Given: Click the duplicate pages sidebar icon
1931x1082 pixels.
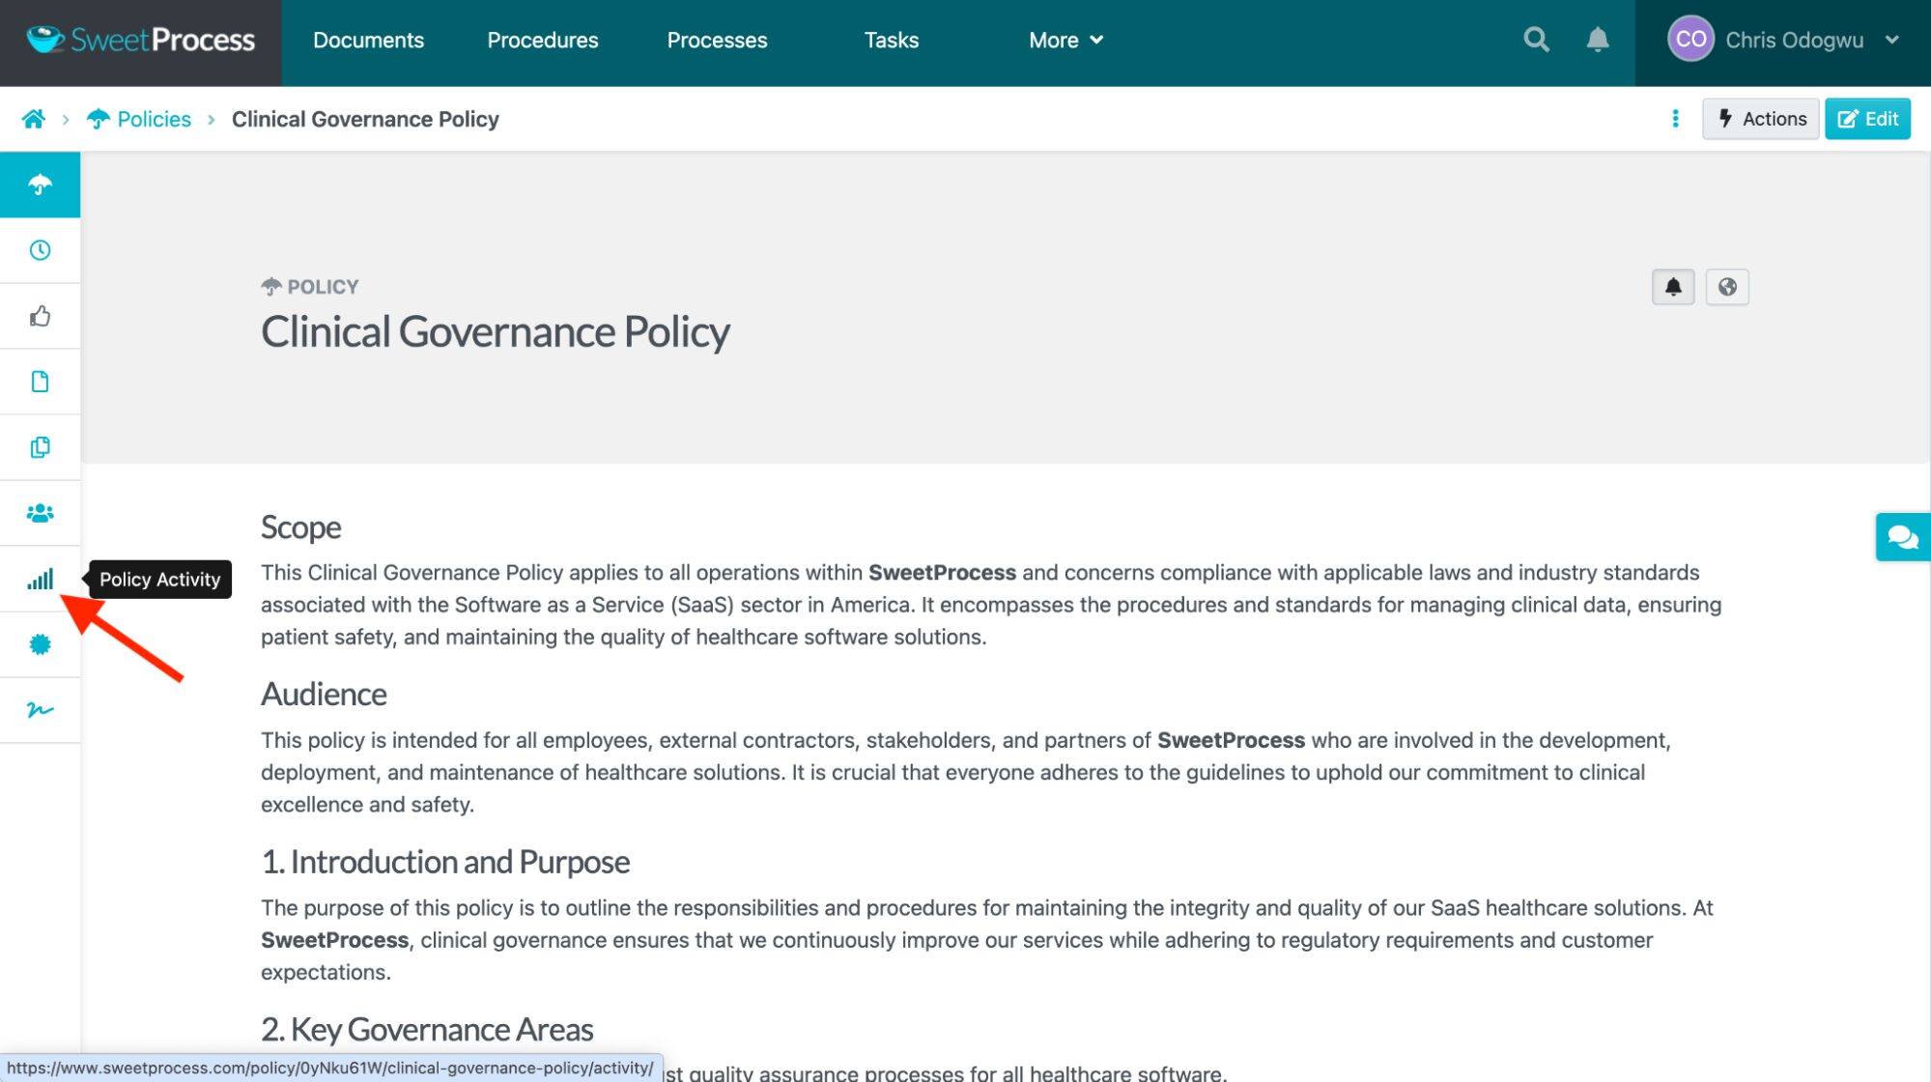Looking at the screenshot, I should pyautogui.click(x=40, y=447).
